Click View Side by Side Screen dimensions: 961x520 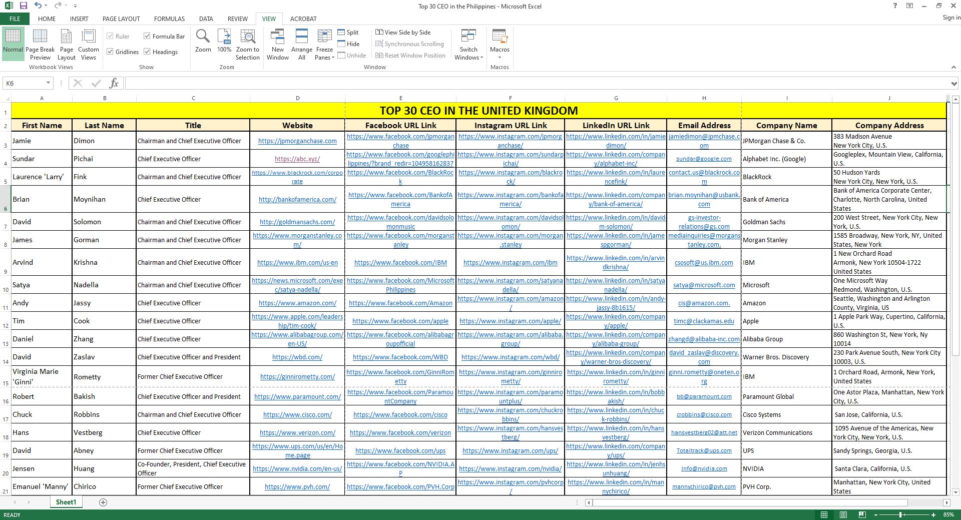click(x=403, y=32)
